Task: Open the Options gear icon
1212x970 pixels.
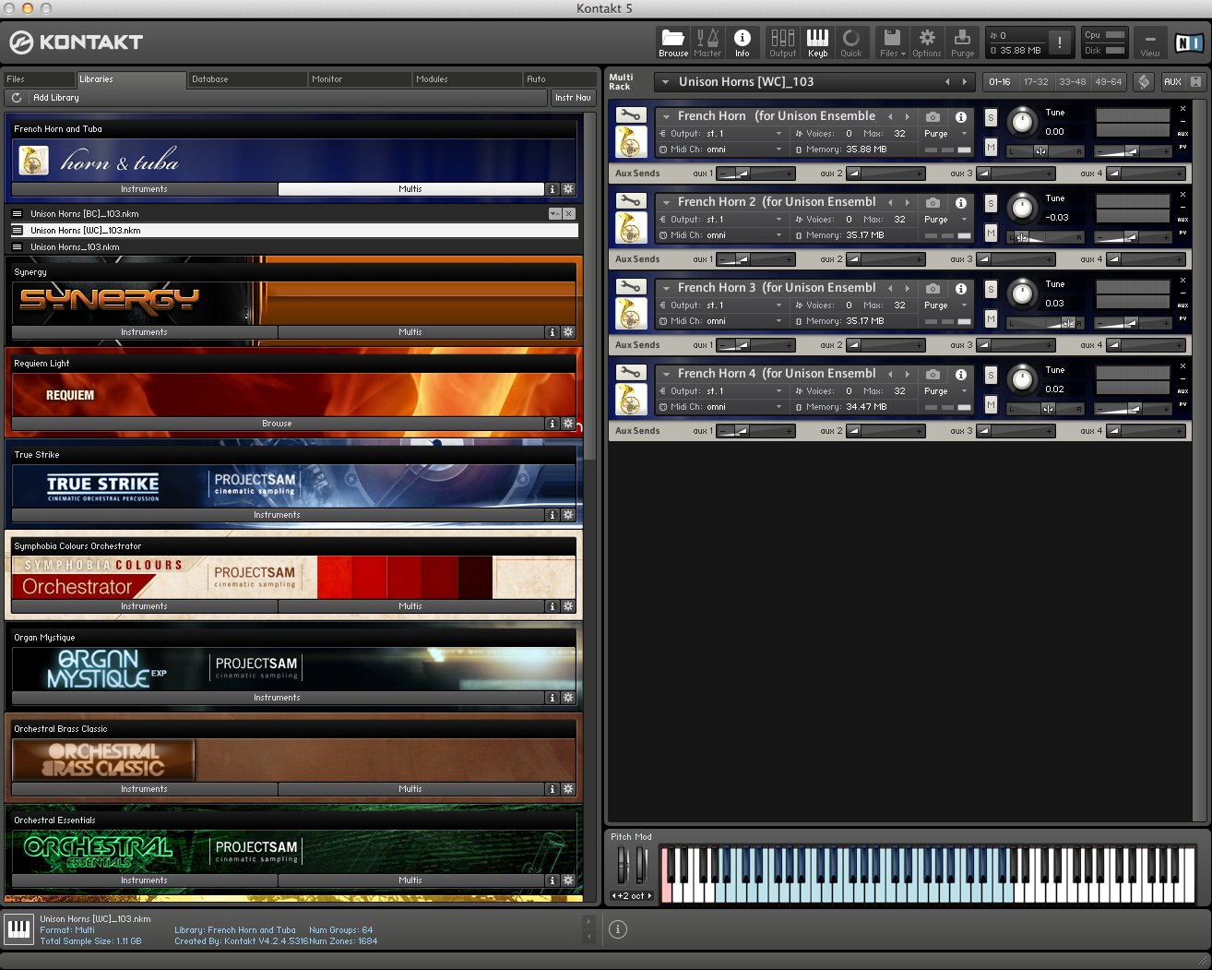Action: pos(927,42)
